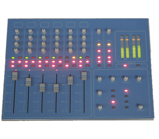
Task: Click channel 6 fader cap
Action: (x=84, y=76)
